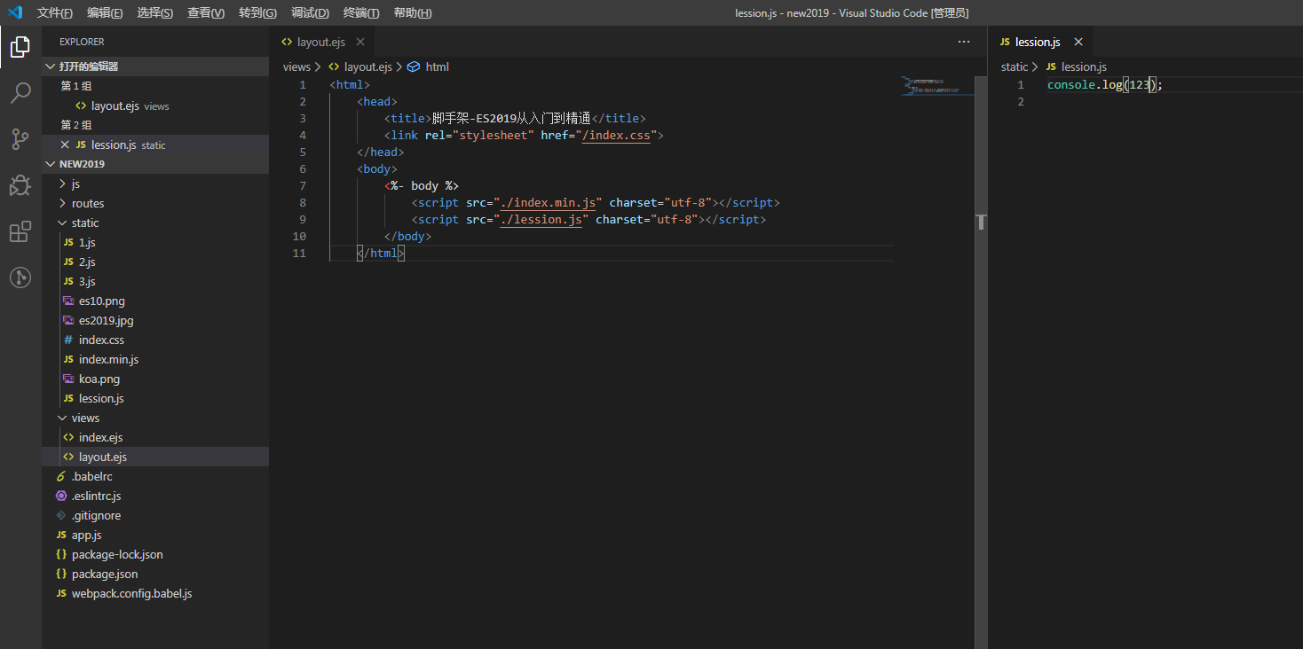Open the Source Control view icon
This screenshot has width=1303, height=649.
20,139
